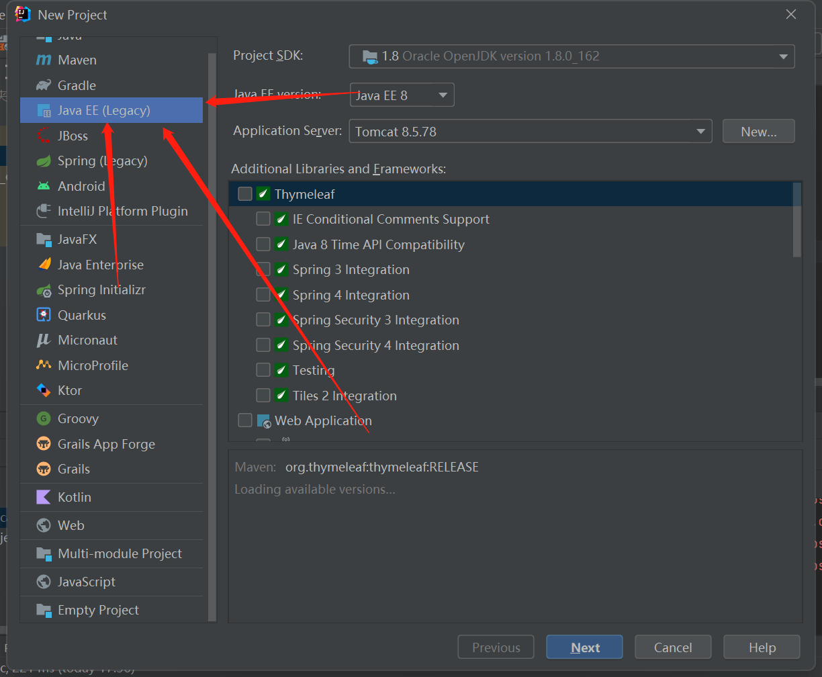Select the Maven project type label

(x=77, y=60)
